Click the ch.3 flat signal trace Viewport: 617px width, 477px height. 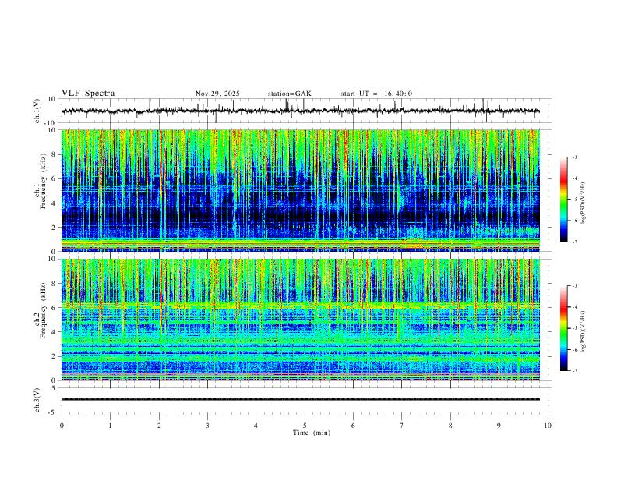[x=300, y=399]
